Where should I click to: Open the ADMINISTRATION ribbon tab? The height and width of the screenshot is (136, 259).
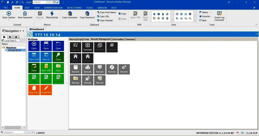pyautogui.click(x=53, y=8)
